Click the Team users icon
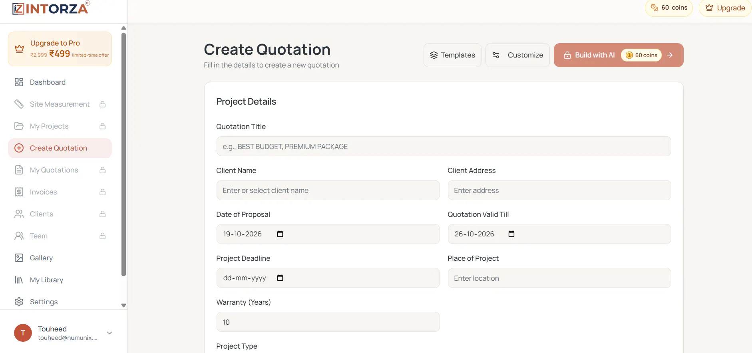This screenshot has width=752, height=353. [x=19, y=236]
